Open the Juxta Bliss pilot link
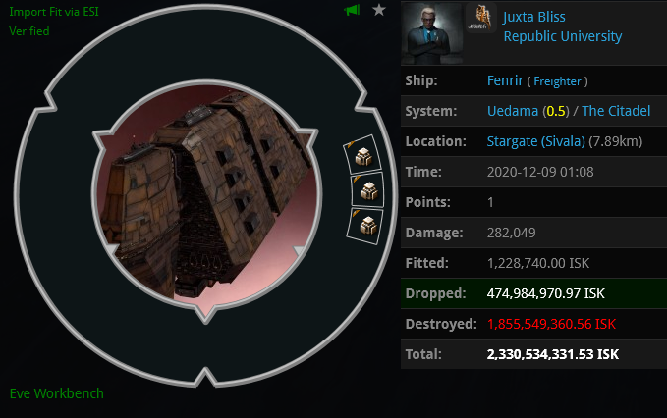 pyautogui.click(x=534, y=17)
